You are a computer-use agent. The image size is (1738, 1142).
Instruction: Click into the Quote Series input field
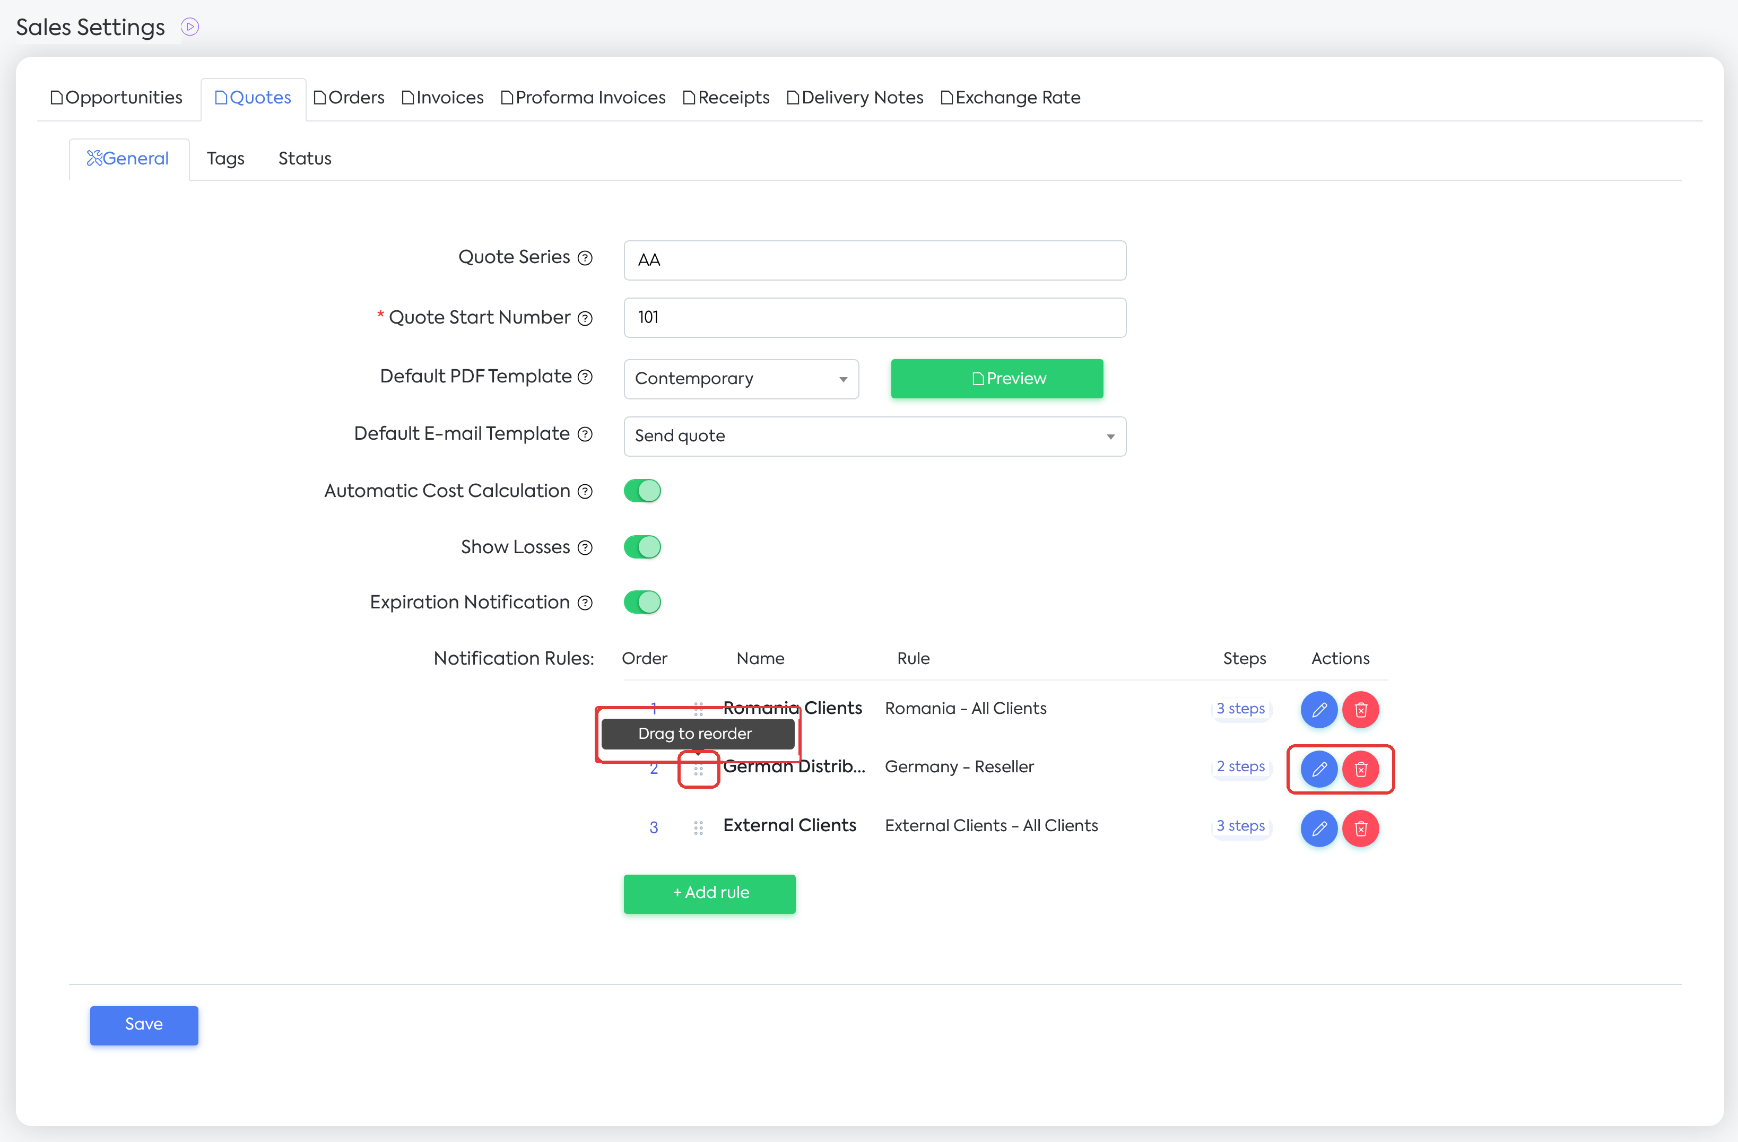click(x=875, y=260)
